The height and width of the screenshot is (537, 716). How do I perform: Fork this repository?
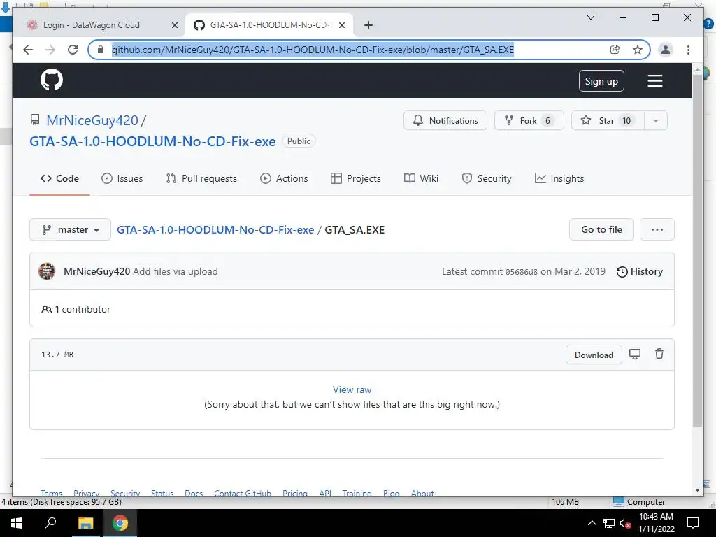(529, 120)
